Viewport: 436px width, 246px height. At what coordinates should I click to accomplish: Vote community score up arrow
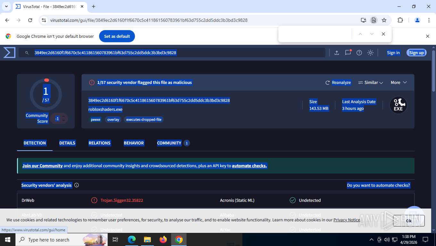[x=63, y=117]
